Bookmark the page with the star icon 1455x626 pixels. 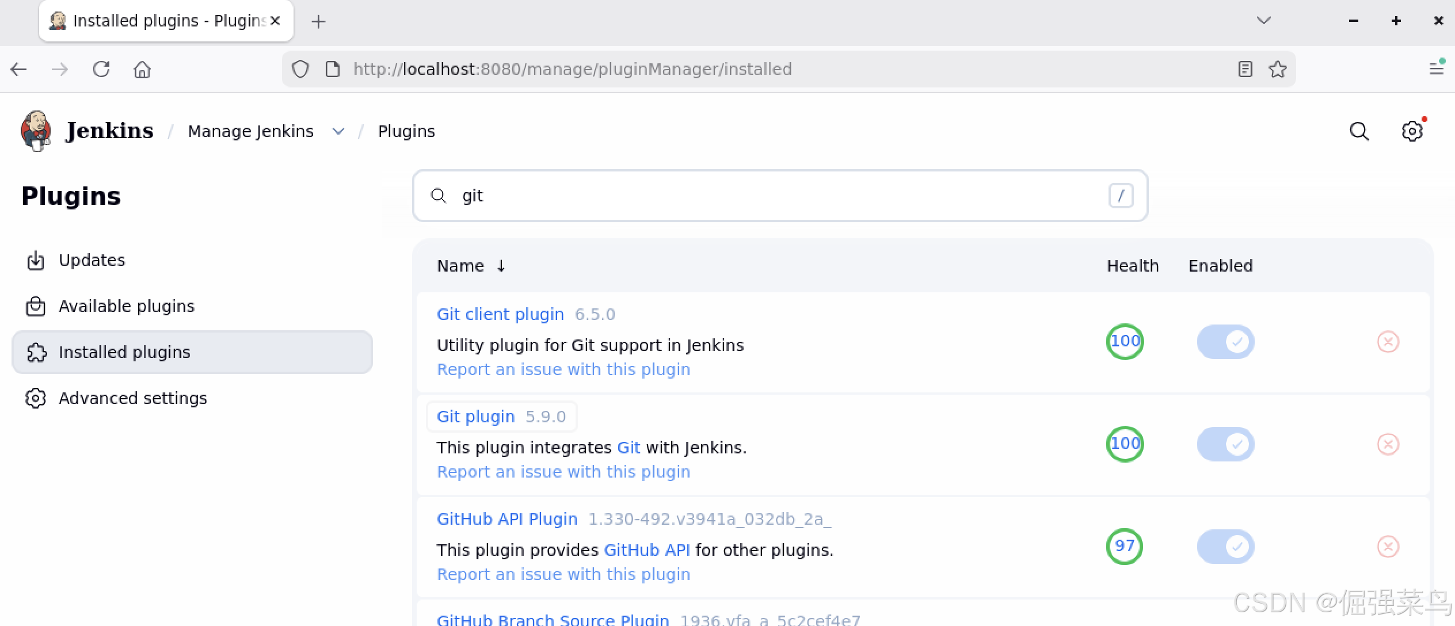point(1277,69)
